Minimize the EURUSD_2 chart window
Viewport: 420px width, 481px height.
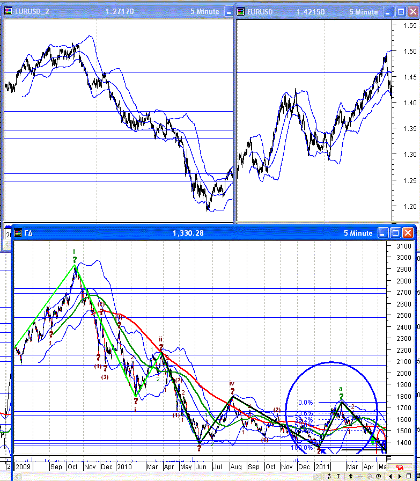[229, 12]
